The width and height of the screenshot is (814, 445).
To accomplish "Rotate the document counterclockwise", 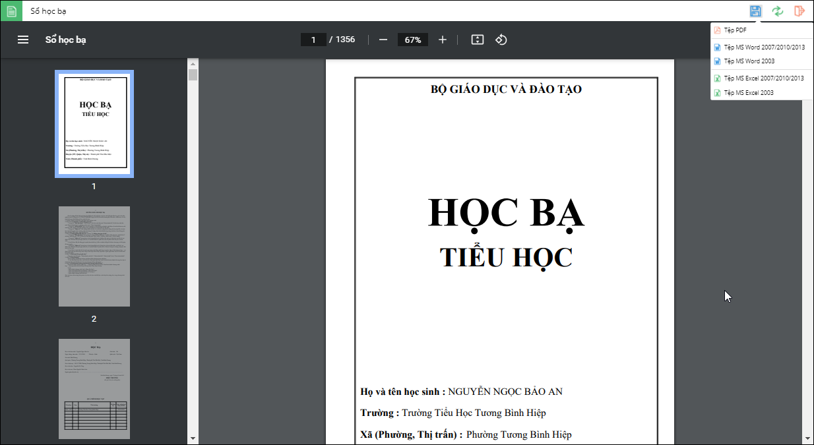I will click(x=501, y=40).
